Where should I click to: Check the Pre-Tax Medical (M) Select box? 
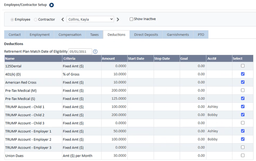click(x=243, y=90)
